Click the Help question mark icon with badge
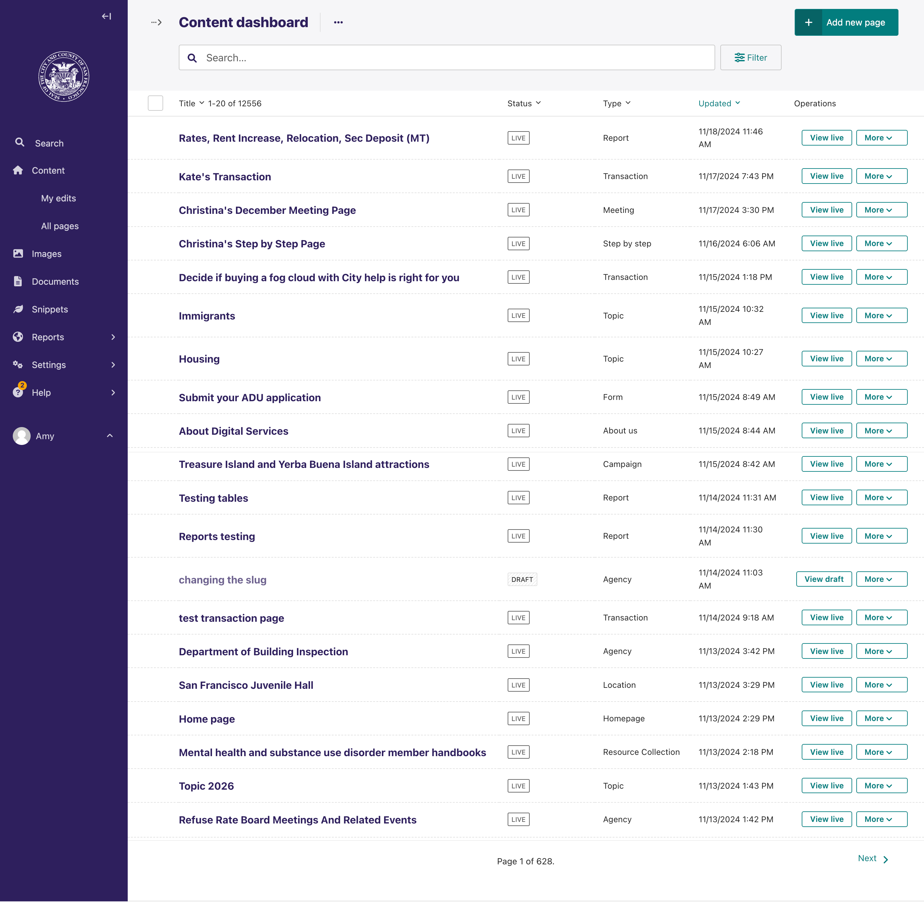The image size is (924, 902). 18,392
